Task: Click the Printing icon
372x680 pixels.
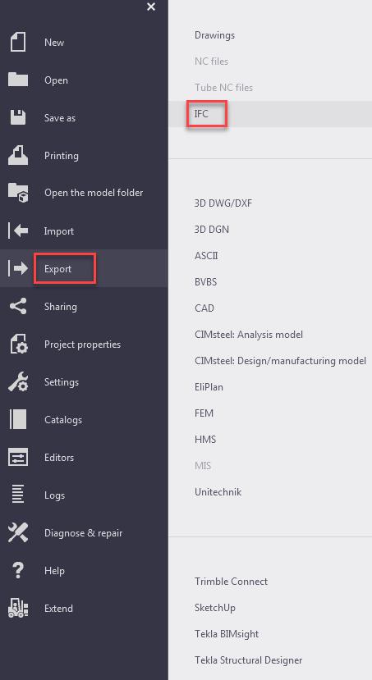Action: coord(18,155)
